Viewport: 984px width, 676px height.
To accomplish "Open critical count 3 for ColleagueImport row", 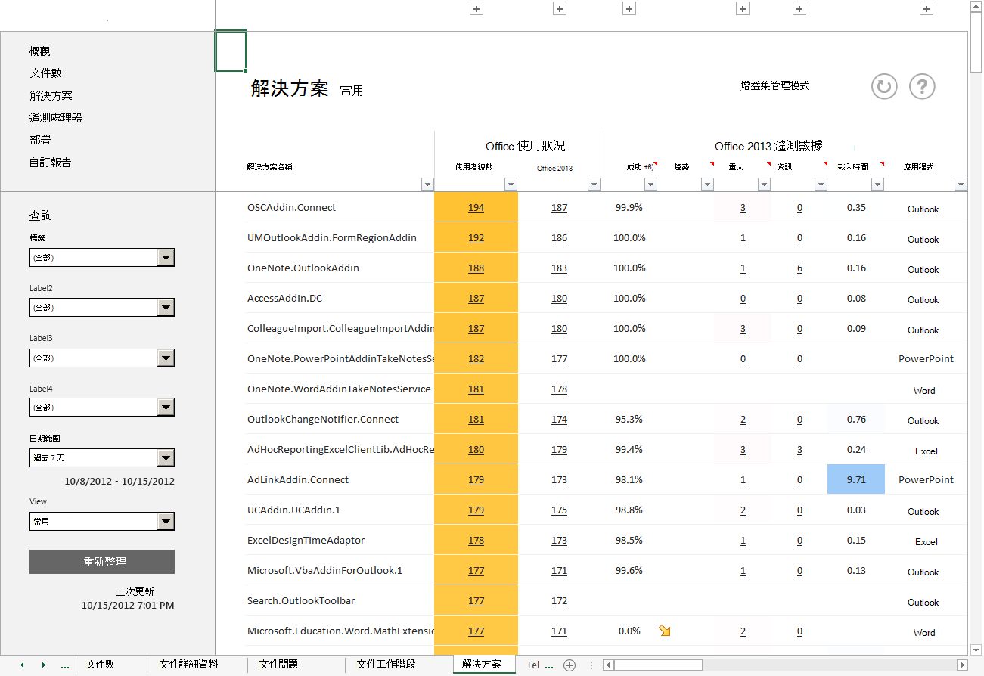I will coord(743,329).
